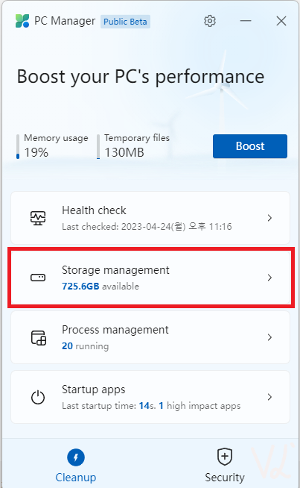Click the 130MB temporary files value

[124, 152]
